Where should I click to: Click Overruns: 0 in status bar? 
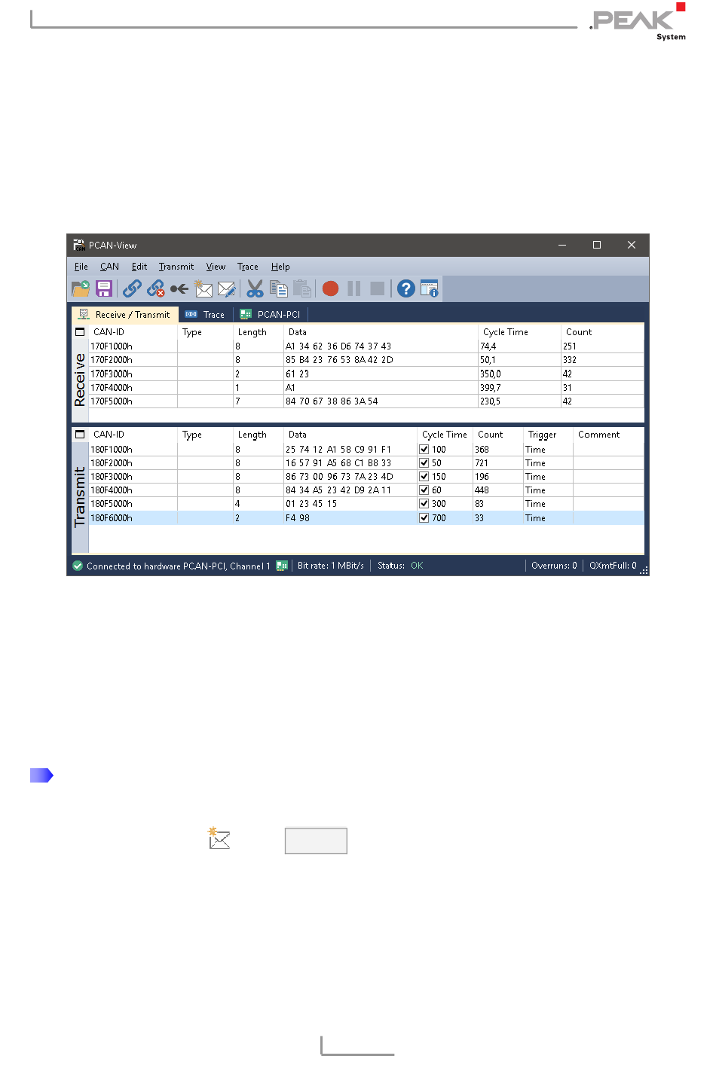click(x=554, y=566)
